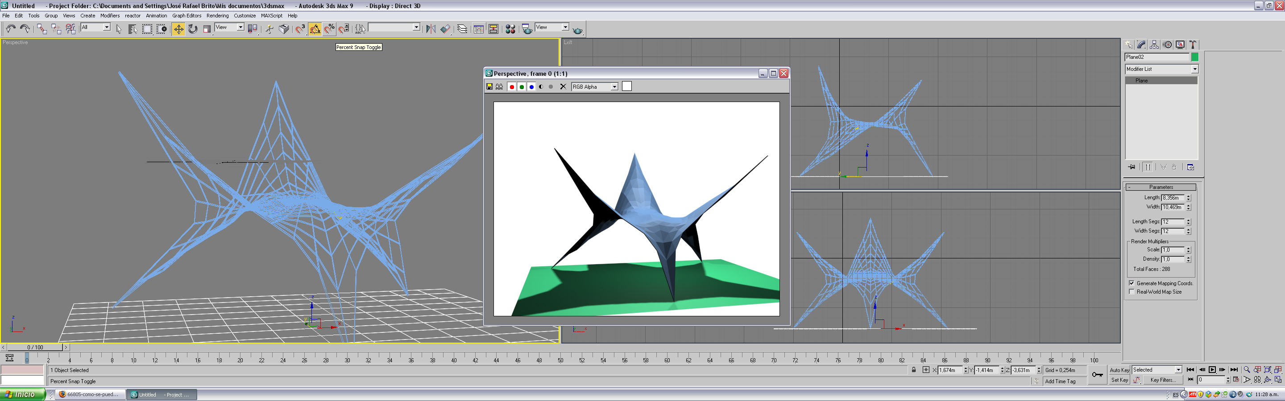
Task: Open the Layer Manager icon
Action: 462,29
